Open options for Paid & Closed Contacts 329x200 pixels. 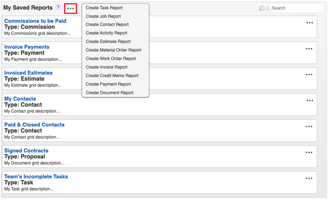tap(309, 126)
